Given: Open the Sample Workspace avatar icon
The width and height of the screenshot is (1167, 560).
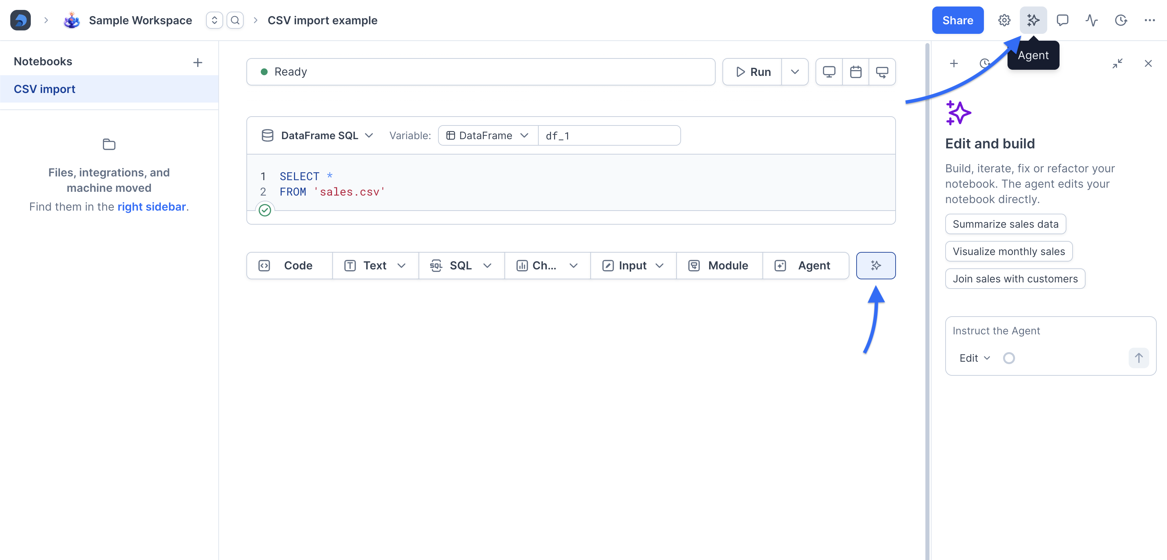Looking at the screenshot, I should coord(72,21).
